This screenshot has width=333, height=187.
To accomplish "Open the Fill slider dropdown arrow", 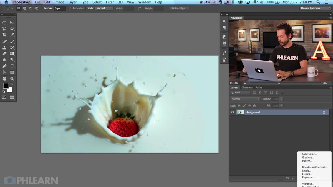I will (281, 106).
